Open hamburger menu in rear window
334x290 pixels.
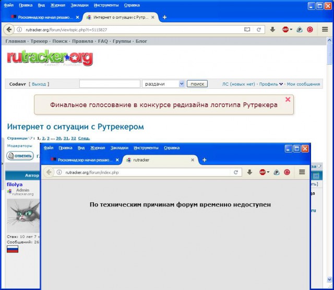pos(325,29)
